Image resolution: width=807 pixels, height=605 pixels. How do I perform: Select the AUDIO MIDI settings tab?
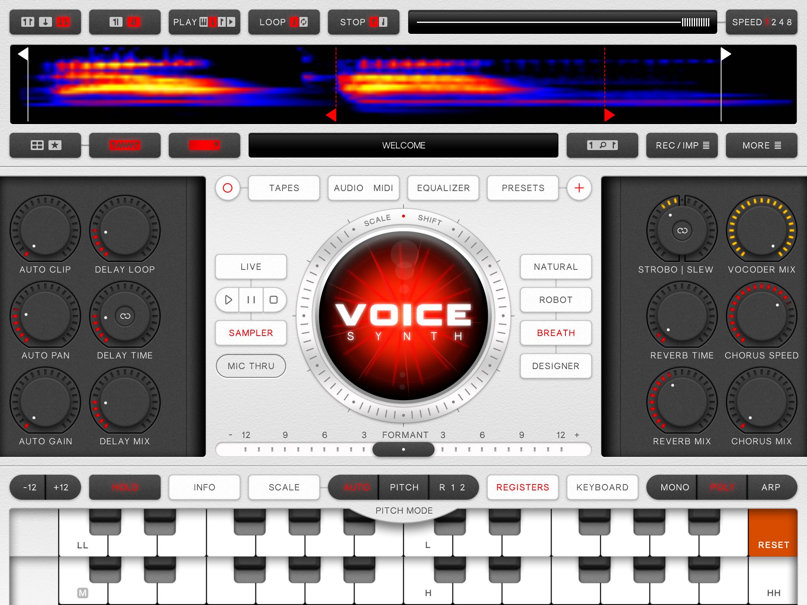coord(364,187)
